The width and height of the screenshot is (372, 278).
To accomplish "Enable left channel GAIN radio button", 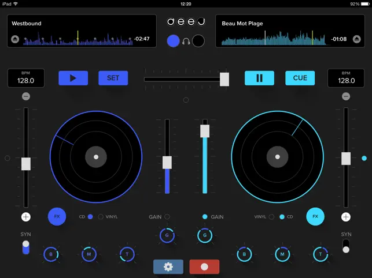I will click(167, 217).
